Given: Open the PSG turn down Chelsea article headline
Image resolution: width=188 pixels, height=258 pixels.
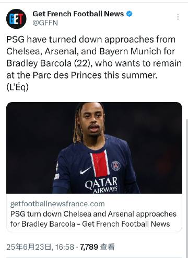Looking at the screenshot, I should [93, 219].
